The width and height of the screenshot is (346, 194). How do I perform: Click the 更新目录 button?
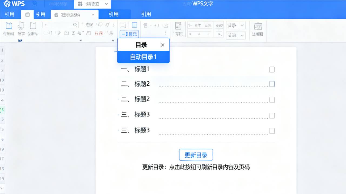[196, 155]
